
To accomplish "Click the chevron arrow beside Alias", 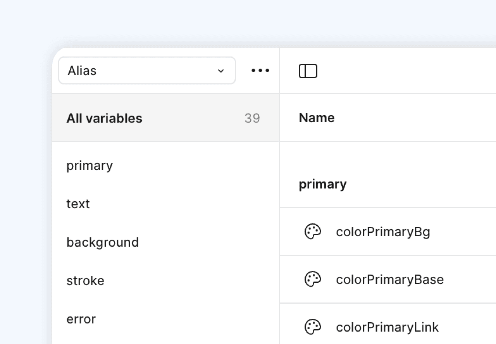I will pyautogui.click(x=221, y=71).
